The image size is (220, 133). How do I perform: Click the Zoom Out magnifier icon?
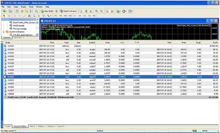(101, 11)
